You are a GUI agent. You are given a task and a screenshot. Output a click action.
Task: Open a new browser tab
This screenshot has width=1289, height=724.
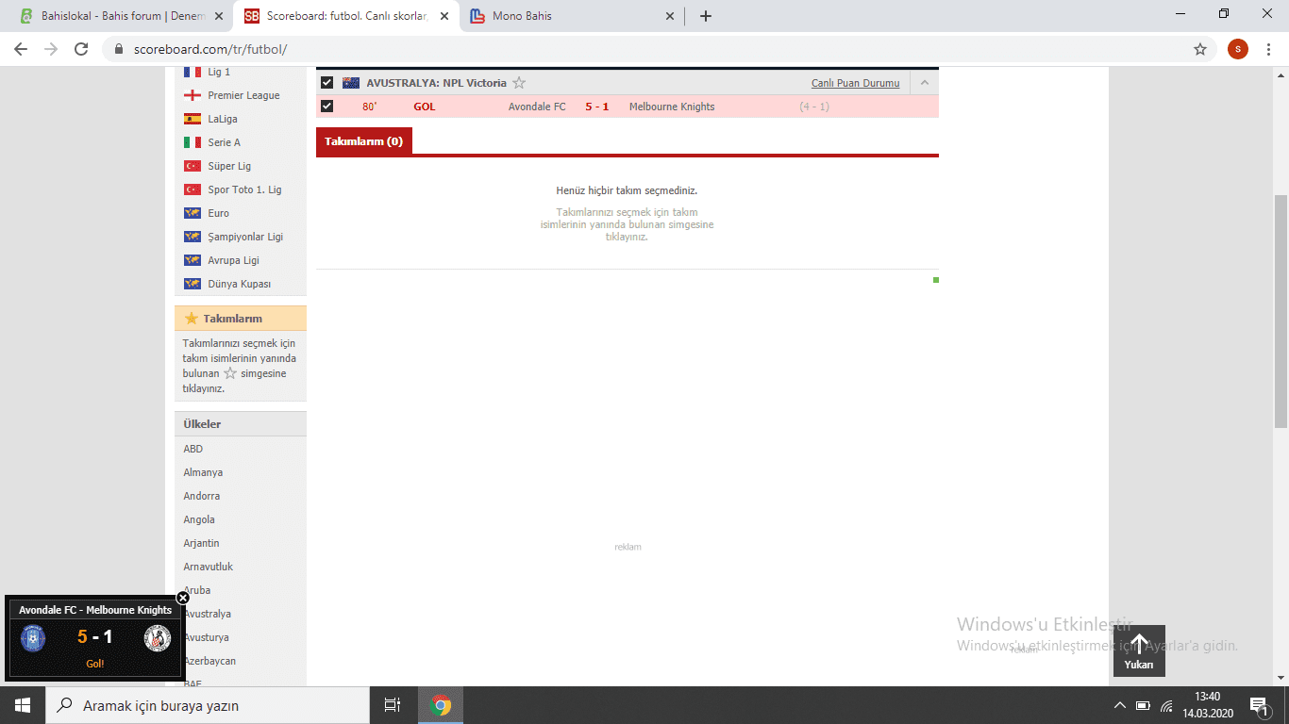tap(706, 16)
